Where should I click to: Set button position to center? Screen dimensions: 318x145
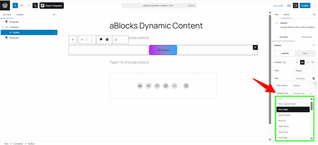tap(302, 62)
